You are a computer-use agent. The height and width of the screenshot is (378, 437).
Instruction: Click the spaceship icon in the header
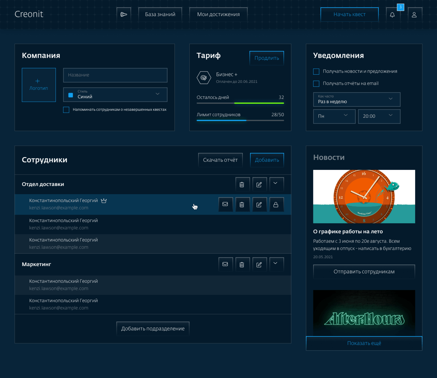[124, 14]
